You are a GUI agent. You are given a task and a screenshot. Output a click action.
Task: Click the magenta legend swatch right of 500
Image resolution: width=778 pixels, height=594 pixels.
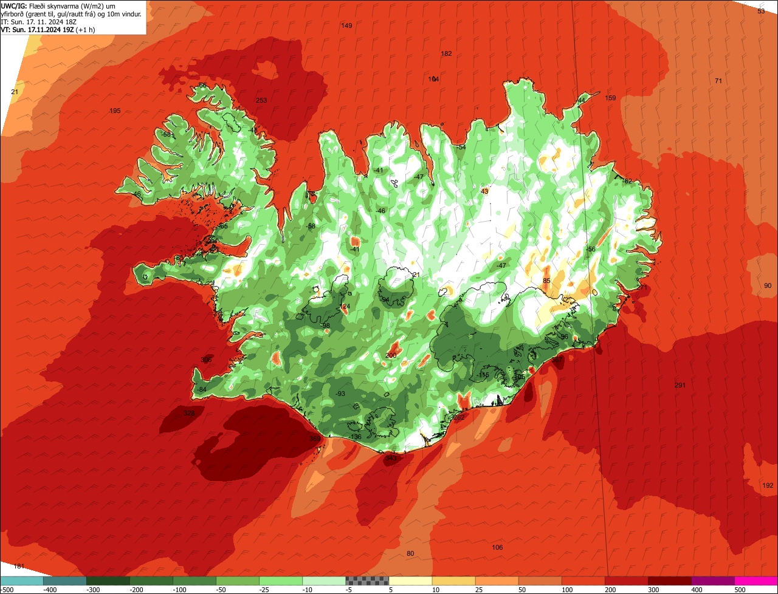pos(756,581)
